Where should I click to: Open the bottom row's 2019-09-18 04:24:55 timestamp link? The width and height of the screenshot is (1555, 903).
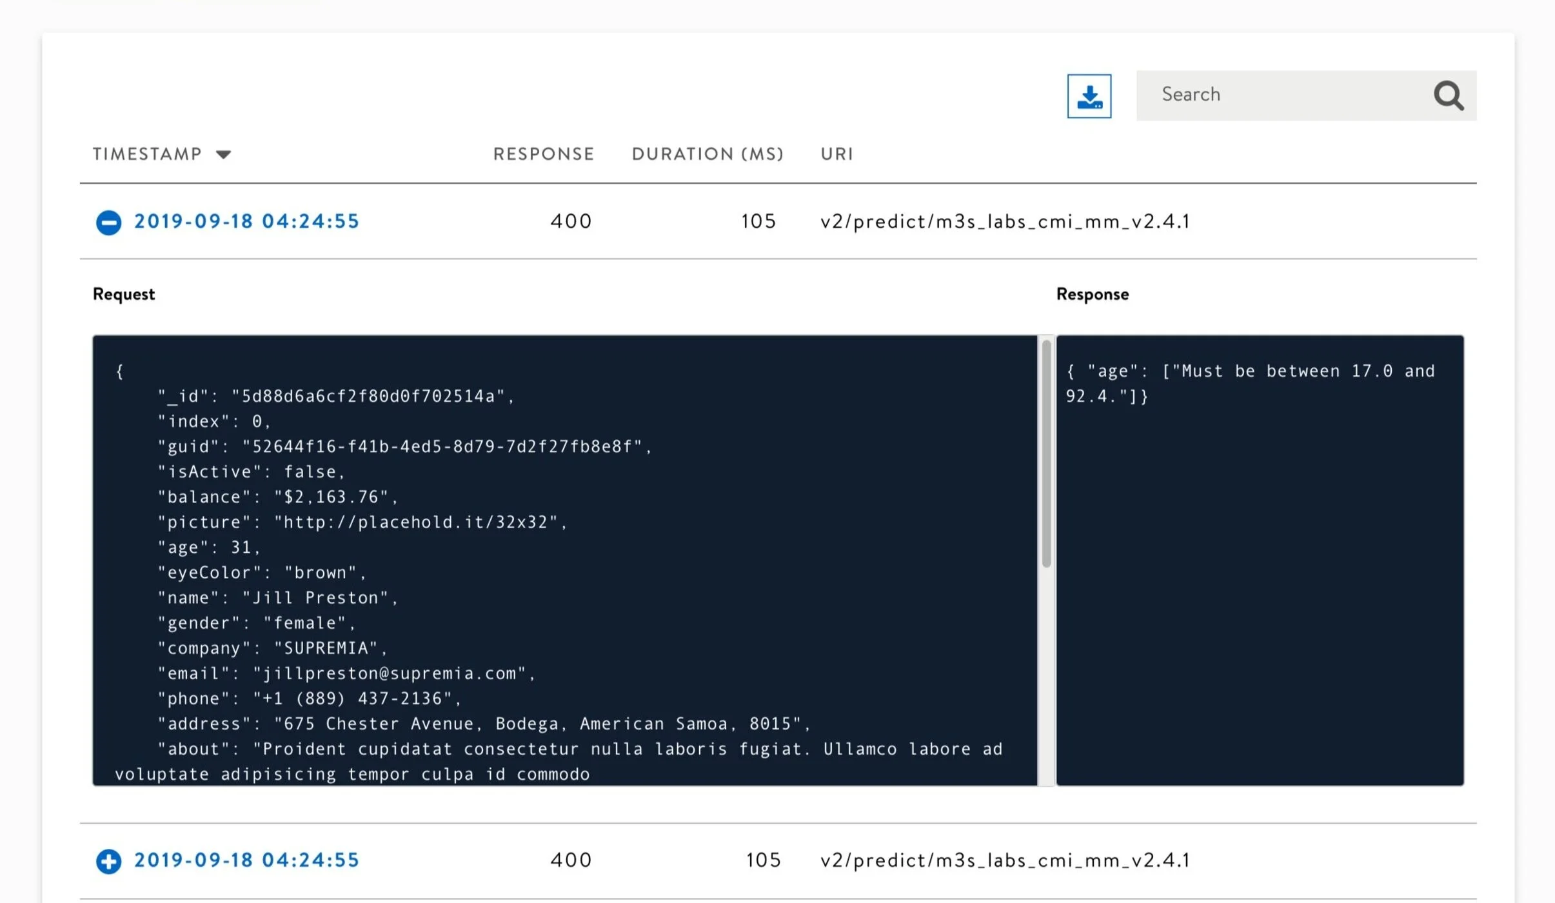click(246, 860)
